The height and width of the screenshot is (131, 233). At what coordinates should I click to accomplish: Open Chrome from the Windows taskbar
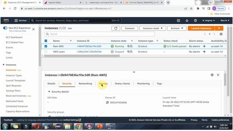(x=78, y=127)
